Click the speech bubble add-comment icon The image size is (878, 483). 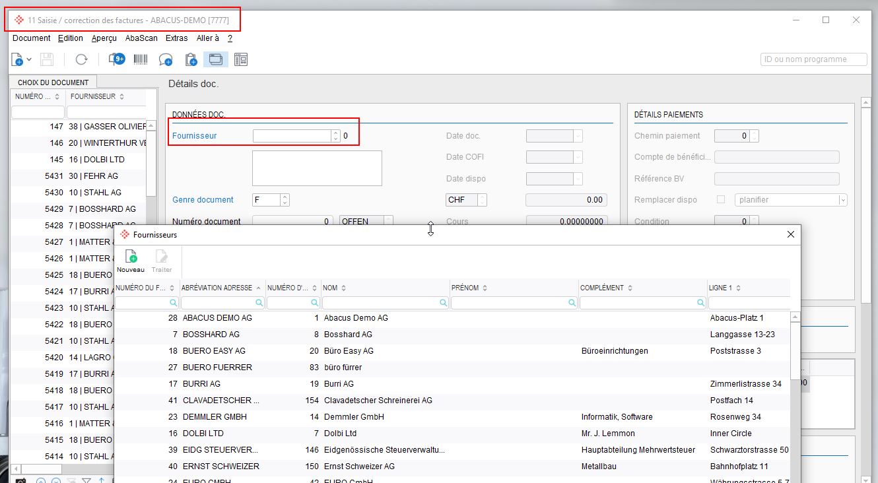click(166, 59)
